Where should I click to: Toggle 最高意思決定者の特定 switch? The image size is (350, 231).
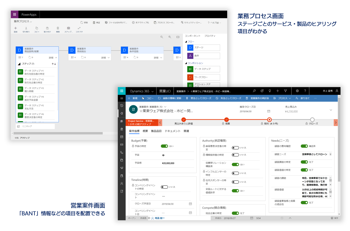[235, 148]
